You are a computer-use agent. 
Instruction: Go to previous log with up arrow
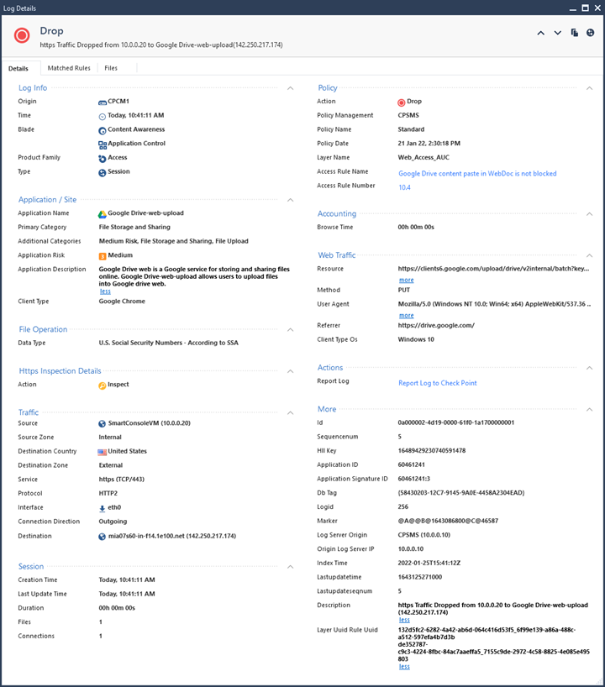pyautogui.click(x=541, y=34)
